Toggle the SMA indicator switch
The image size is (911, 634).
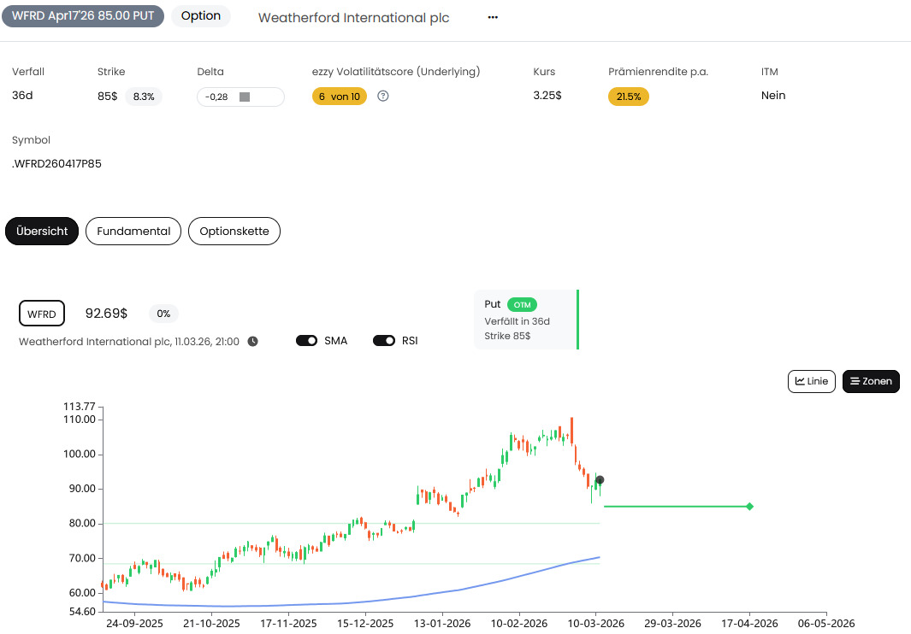click(307, 341)
